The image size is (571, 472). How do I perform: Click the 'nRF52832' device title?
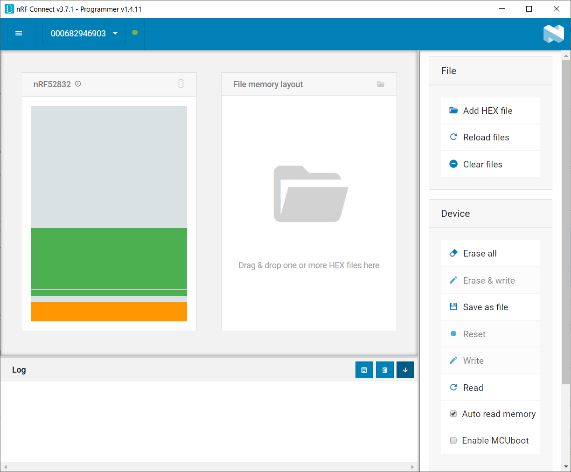tap(52, 84)
